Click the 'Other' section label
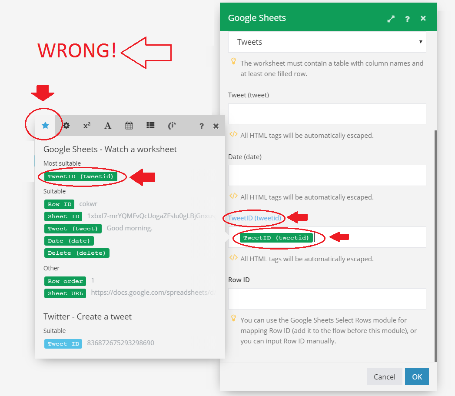This screenshot has width=455, height=396. (51, 268)
